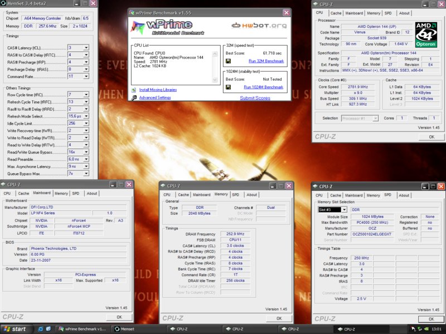Click the Submit Scores link

[255, 98]
